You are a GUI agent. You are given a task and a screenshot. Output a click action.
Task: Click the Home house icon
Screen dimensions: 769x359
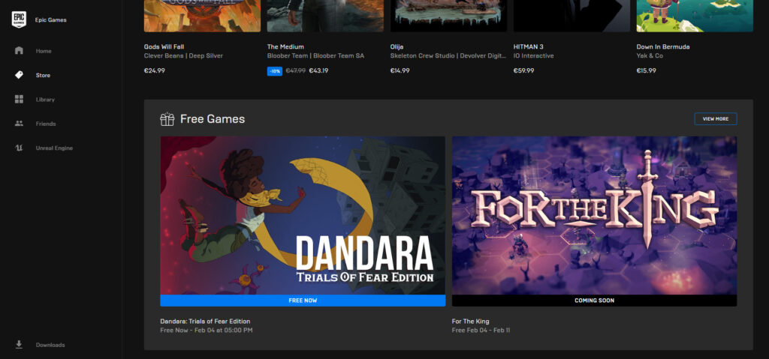click(x=19, y=51)
